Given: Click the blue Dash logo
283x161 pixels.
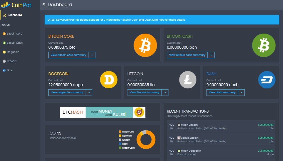Looking at the screenshot, I should pyautogui.click(x=267, y=80).
